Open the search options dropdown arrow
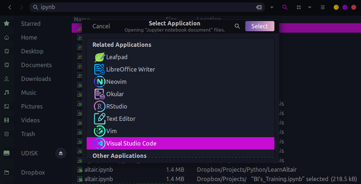Screen dimensions: 361x184 click(x=272, y=7)
